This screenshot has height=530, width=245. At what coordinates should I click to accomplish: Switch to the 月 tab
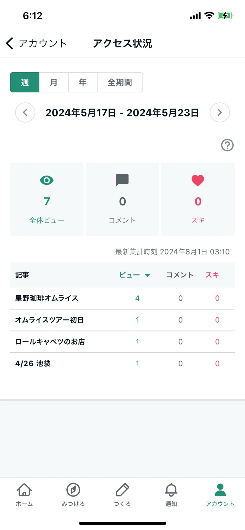click(54, 82)
